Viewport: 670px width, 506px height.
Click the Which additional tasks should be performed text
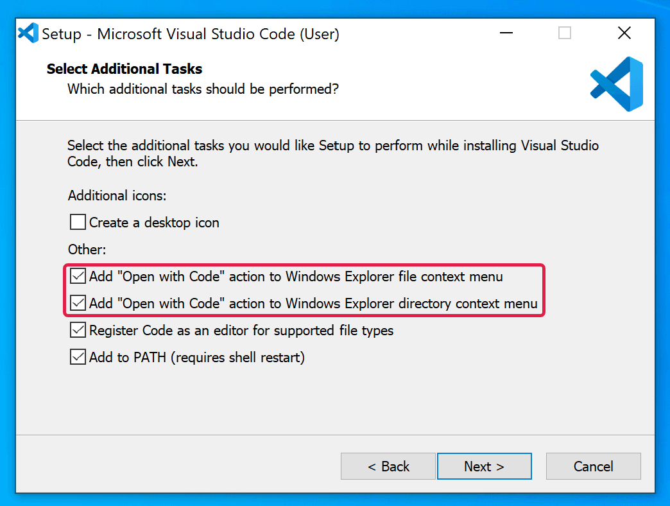(203, 89)
